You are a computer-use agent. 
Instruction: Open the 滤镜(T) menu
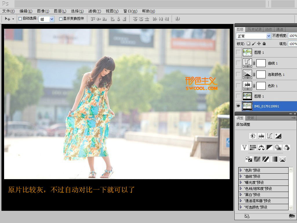click(x=95, y=11)
